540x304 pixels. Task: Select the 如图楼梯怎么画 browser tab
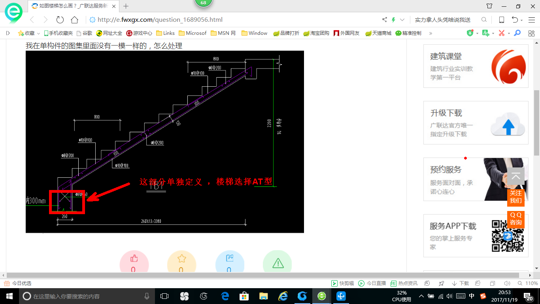[x=74, y=6]
